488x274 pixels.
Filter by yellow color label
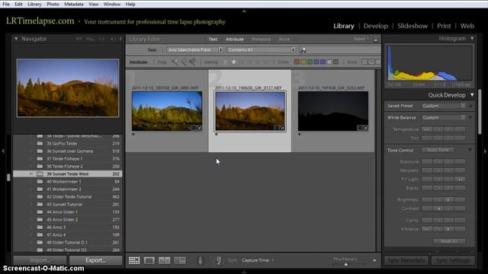coord(303,62)
